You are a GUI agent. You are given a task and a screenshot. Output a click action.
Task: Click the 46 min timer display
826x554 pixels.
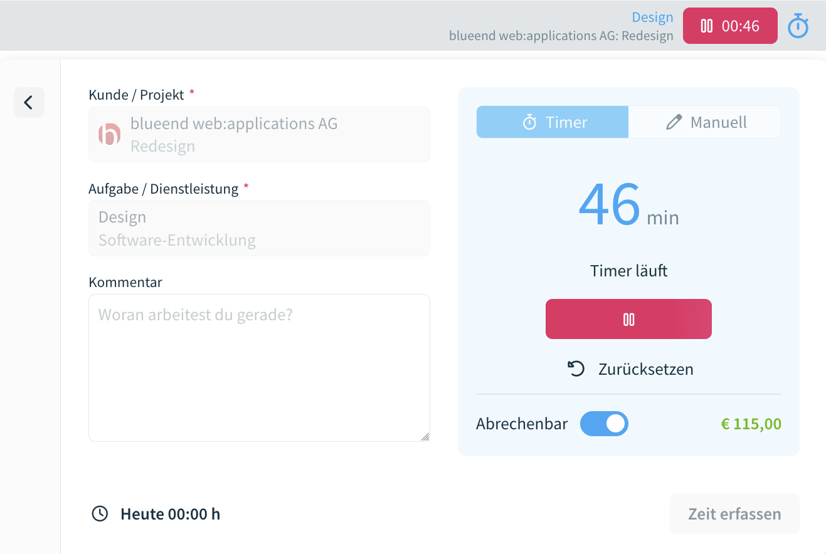tap(628, 206)
